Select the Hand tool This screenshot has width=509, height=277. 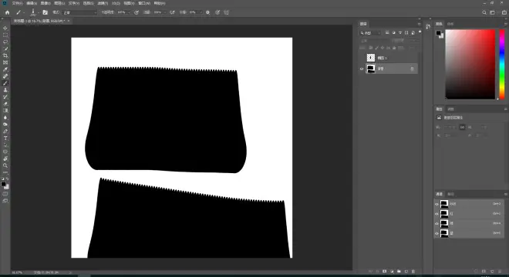tap(5, 159)
